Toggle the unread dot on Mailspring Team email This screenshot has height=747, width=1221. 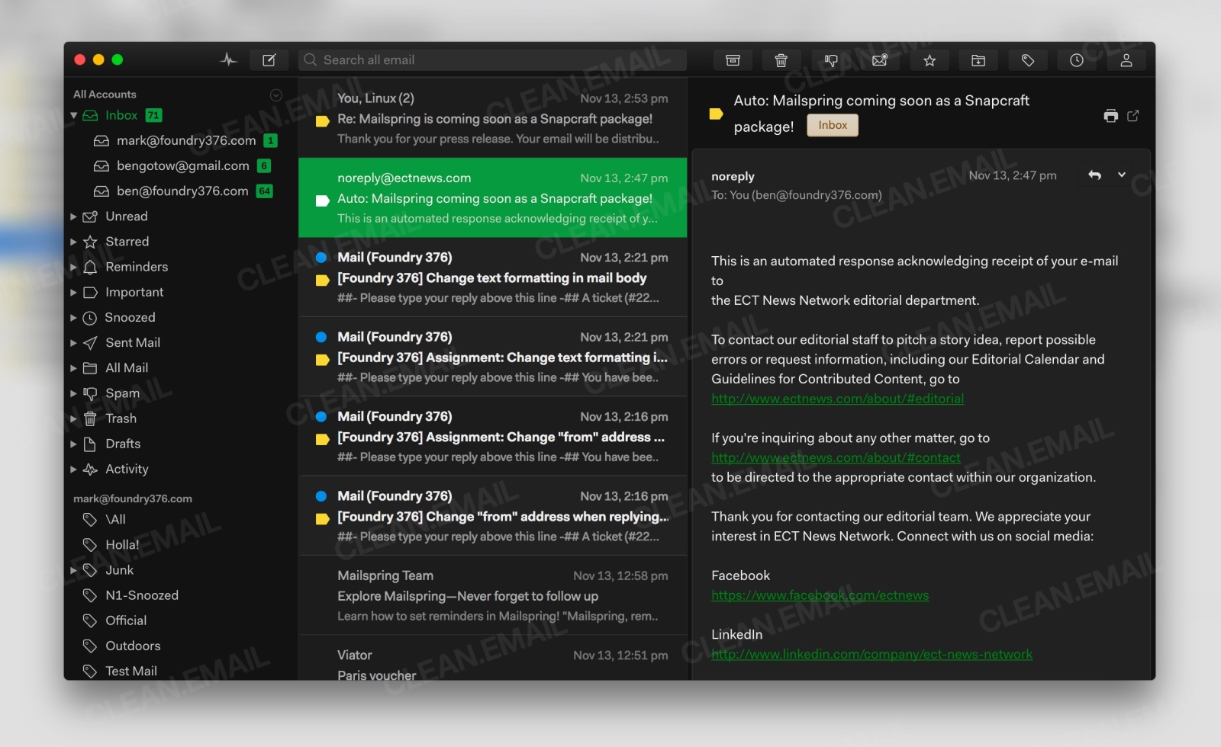pos(321,576)
